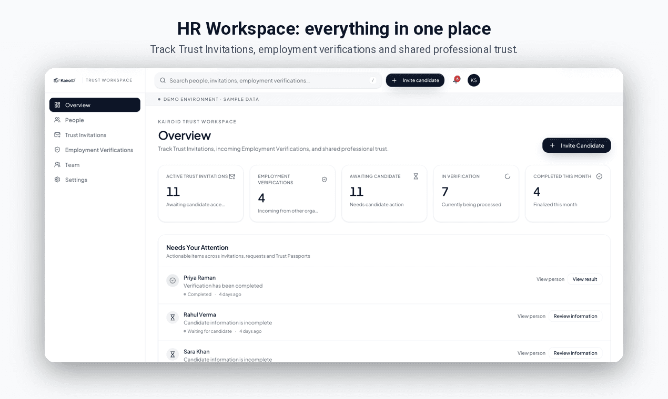Click the shield icon on Employment Verifications card
668x399 pixels.
(x=324, y=180)
